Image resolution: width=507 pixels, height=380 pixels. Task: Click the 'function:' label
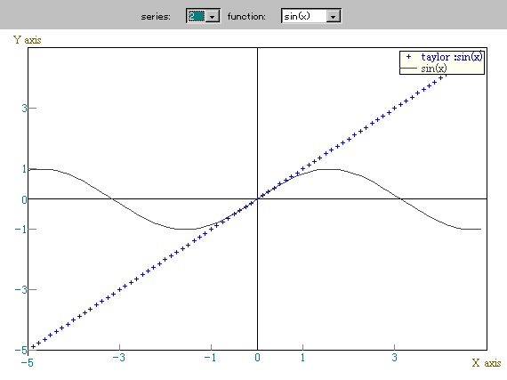pos(246,16)
